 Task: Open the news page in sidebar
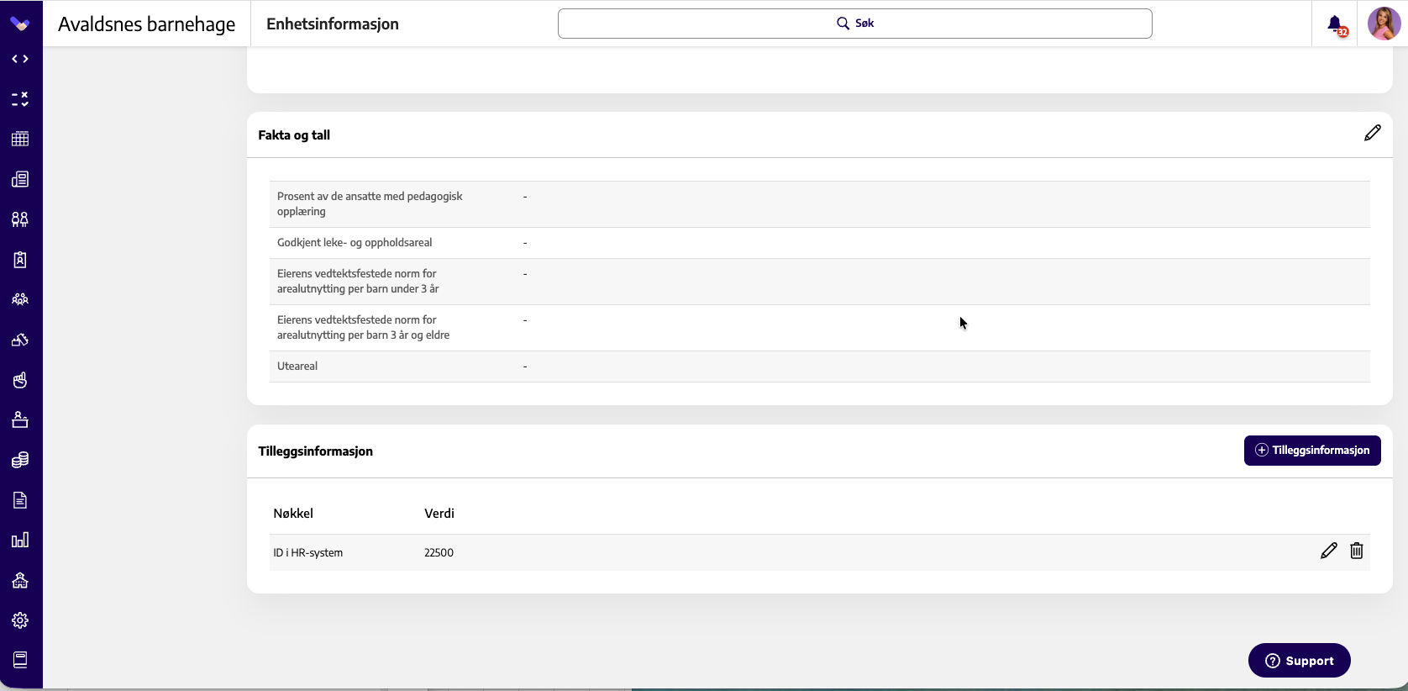coord(20,179)
